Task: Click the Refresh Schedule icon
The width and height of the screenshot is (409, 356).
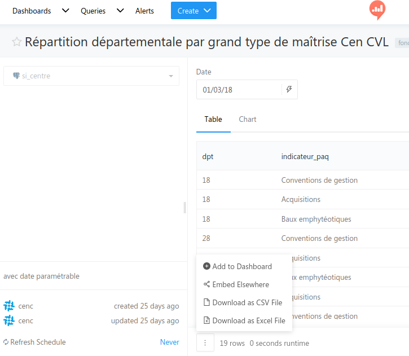Action: pyautogui.click(x=6, y=342)
